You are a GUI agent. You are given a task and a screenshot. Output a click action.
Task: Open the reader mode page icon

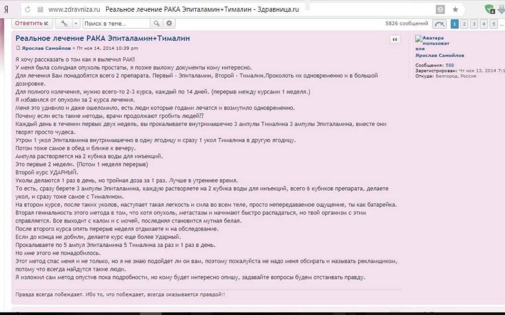click(40, 10)
